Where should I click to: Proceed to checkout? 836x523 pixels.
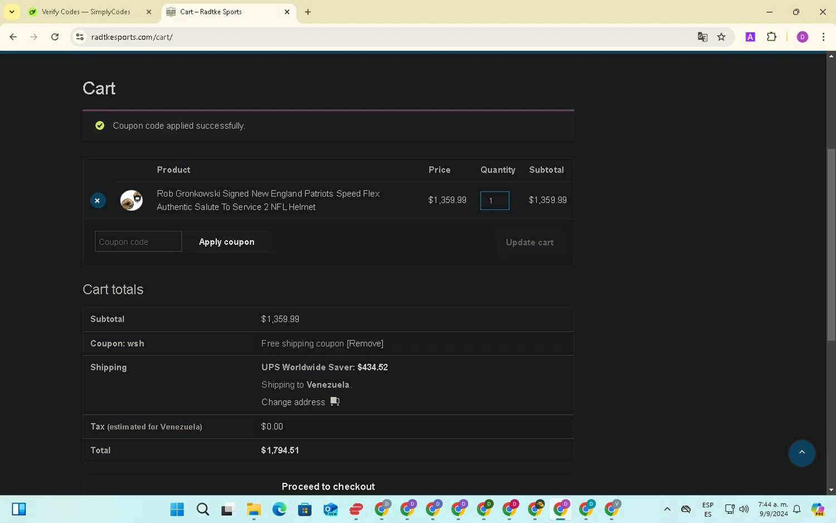(x=328, y=486)
